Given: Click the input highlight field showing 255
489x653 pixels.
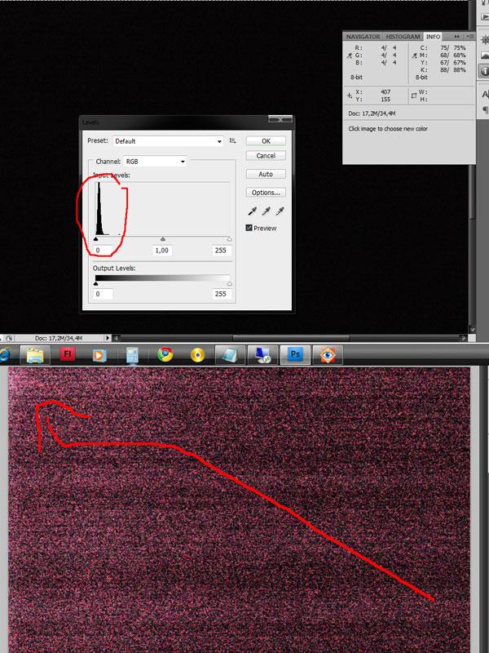Looking at the screenshot, I should tap(221, 251).
